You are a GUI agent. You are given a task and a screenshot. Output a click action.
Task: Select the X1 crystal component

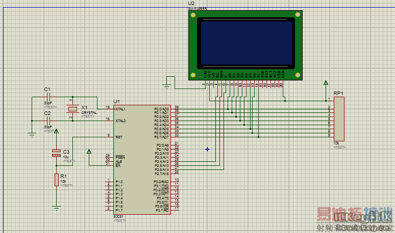tap(72, 108)
